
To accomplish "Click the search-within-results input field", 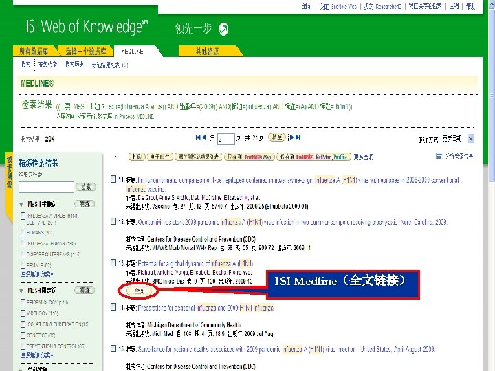I will (46, 188).
